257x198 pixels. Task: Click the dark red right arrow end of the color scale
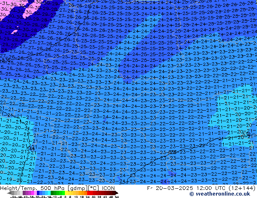(x=117, y=193)
